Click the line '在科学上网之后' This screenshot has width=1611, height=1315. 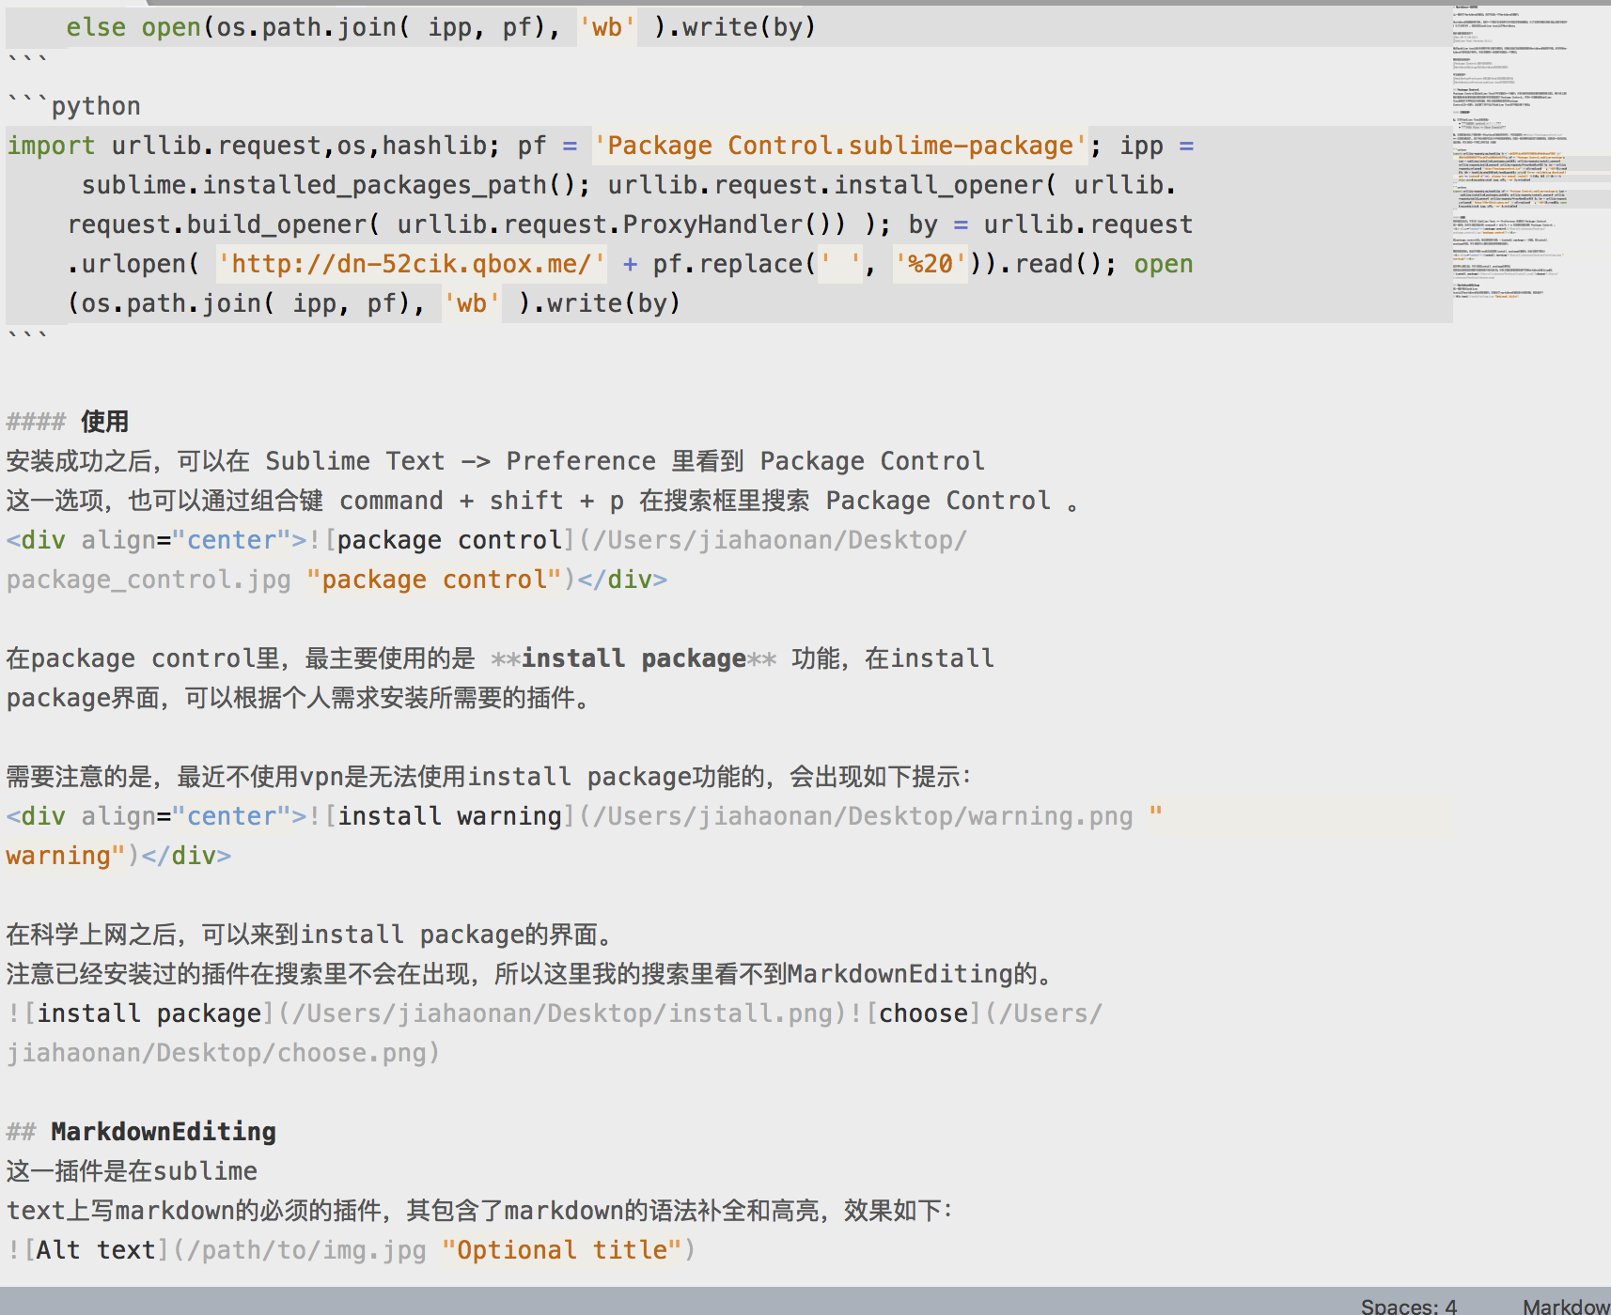click(312, 935)
